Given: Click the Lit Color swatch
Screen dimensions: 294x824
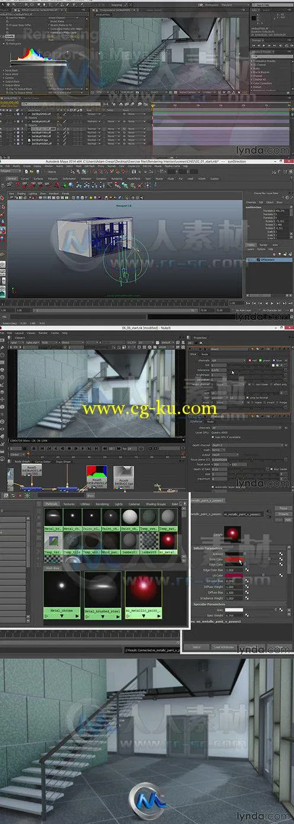Looking at the screenshot, I should point(233,575).
